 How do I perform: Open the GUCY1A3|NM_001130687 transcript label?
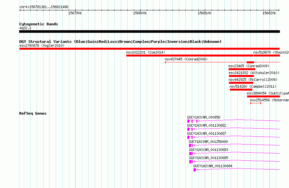[x=207, y=133]
